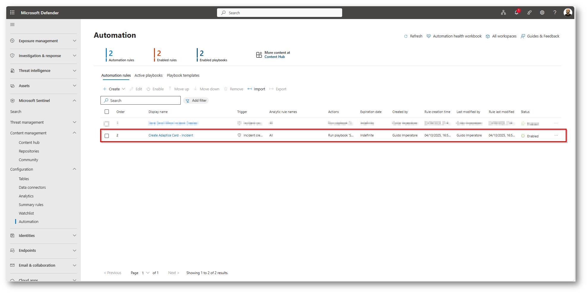Viewport: 588px width, 294px height.
Task: Select all rows with header checkbox
Action: point(107,112)
